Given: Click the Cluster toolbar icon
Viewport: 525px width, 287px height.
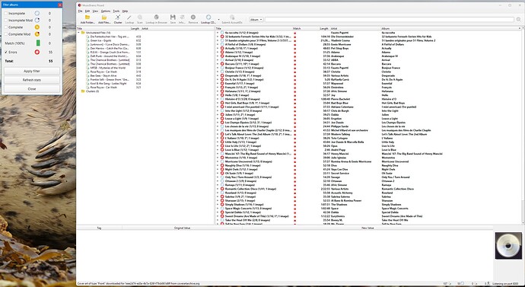Looking at the screenshot, I should pos(118,17).
